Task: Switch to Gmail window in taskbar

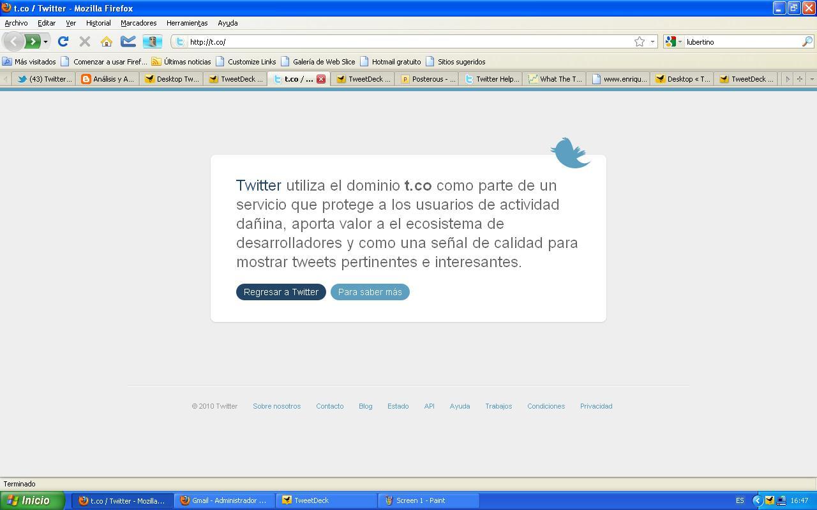Action: click(x=224, y=500)
